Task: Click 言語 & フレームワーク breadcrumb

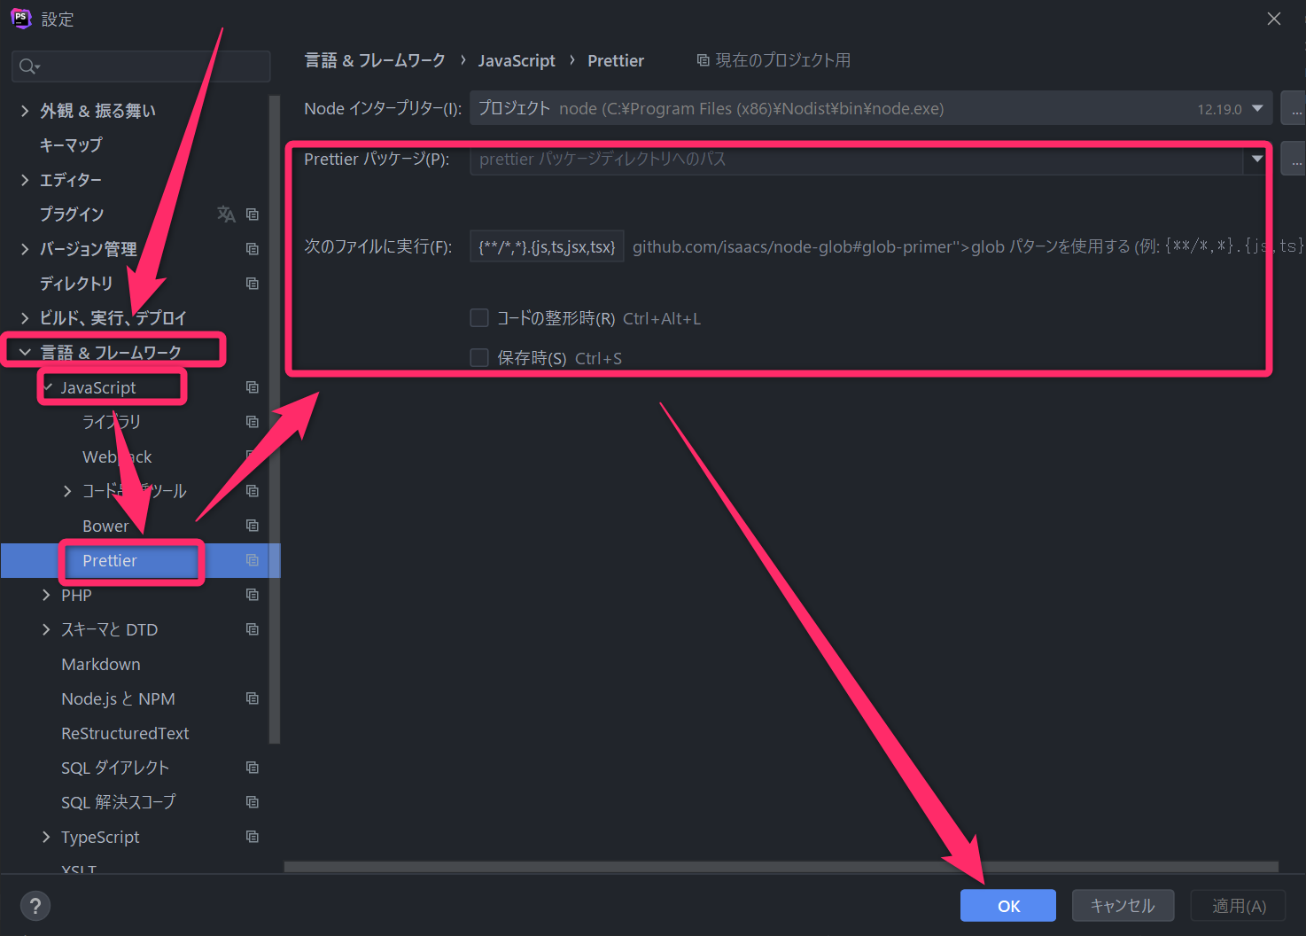Action: pos(375,60)
